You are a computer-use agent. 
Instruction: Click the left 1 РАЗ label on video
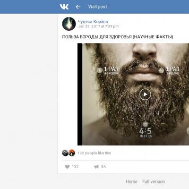point(111,70)
